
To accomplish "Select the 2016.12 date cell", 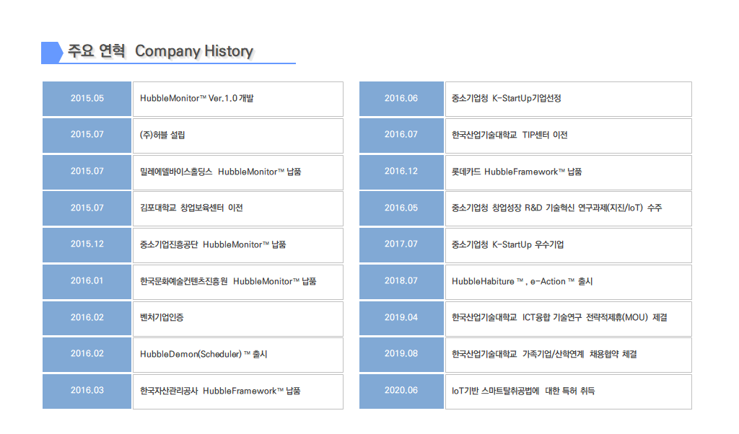I will pos(401,172).
